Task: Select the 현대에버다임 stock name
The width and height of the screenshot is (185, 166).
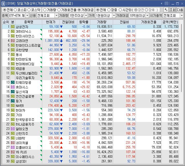Action: (25, 64)
